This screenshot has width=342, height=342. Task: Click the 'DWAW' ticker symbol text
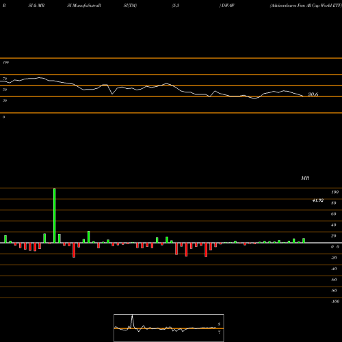(x=228, y=5)
